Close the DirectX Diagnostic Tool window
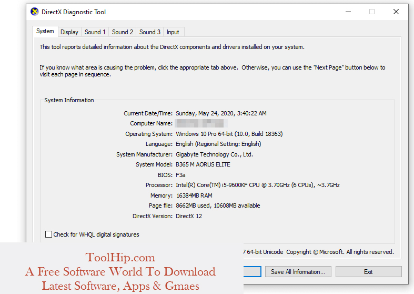This screenshot has width=414, height=294. click(x=396, y=12)
